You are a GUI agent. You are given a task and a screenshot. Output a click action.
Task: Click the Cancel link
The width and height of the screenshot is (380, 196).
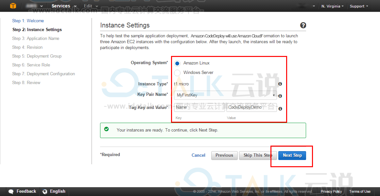click(x=199, y=155)
